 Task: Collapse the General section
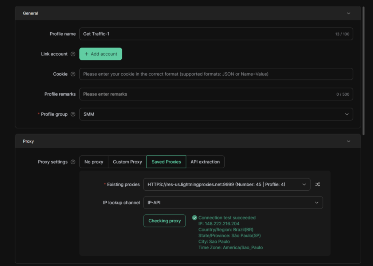coord(348,13)
